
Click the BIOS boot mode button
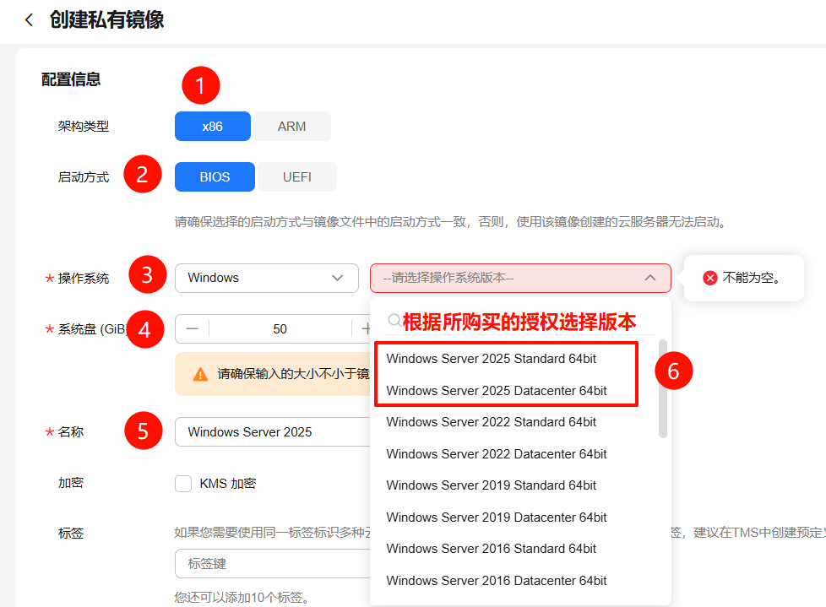click(214, 176)
